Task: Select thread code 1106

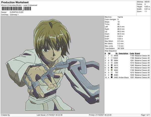Action: pos(132,70)
